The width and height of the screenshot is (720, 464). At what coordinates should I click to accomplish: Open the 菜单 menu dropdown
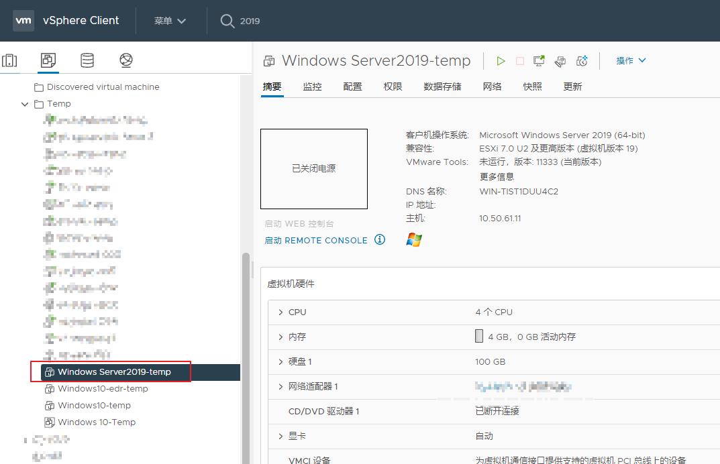click(170, 21)
